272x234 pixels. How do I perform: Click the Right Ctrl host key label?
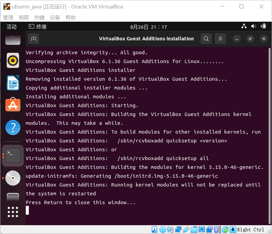tap(251, 230)
